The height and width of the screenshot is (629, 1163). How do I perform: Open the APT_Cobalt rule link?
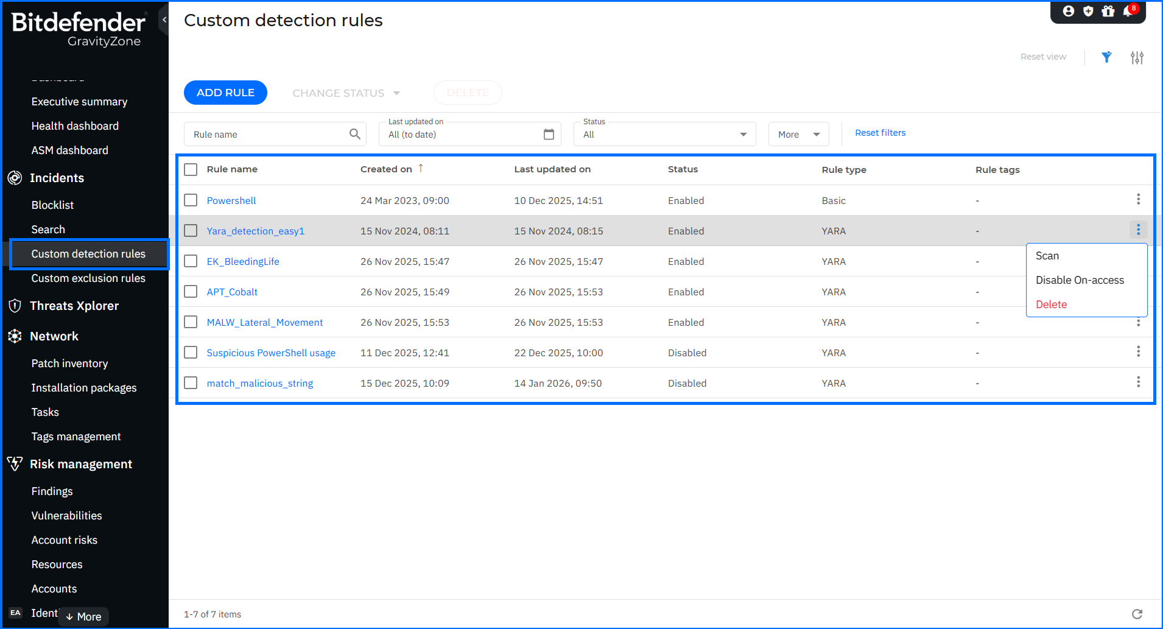click(232, 292)
